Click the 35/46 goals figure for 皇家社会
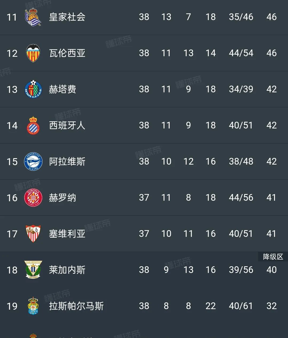The image size is (288, 338). point(241,17)
